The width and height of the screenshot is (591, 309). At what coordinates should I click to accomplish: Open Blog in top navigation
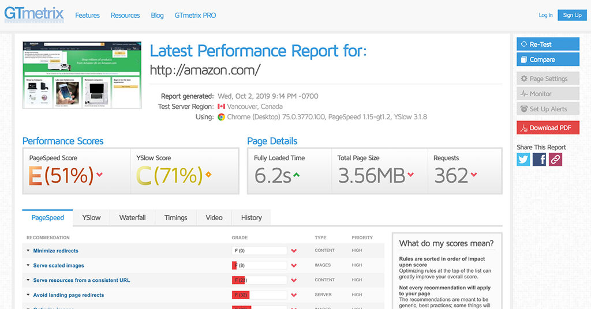click(157, 16)
